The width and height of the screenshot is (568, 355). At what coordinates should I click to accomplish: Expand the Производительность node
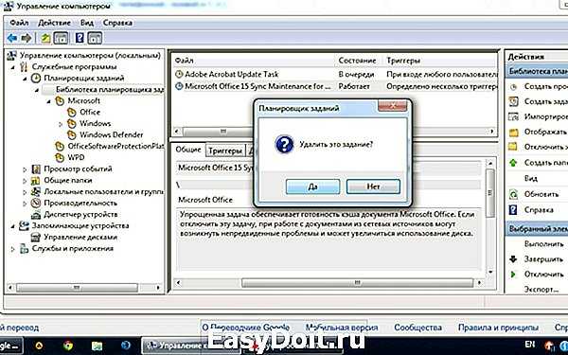25,204
